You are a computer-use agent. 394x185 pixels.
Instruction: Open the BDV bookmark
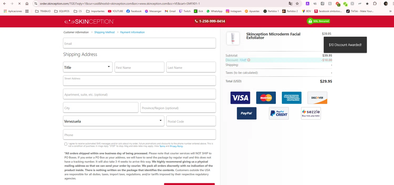coord(306,11)
